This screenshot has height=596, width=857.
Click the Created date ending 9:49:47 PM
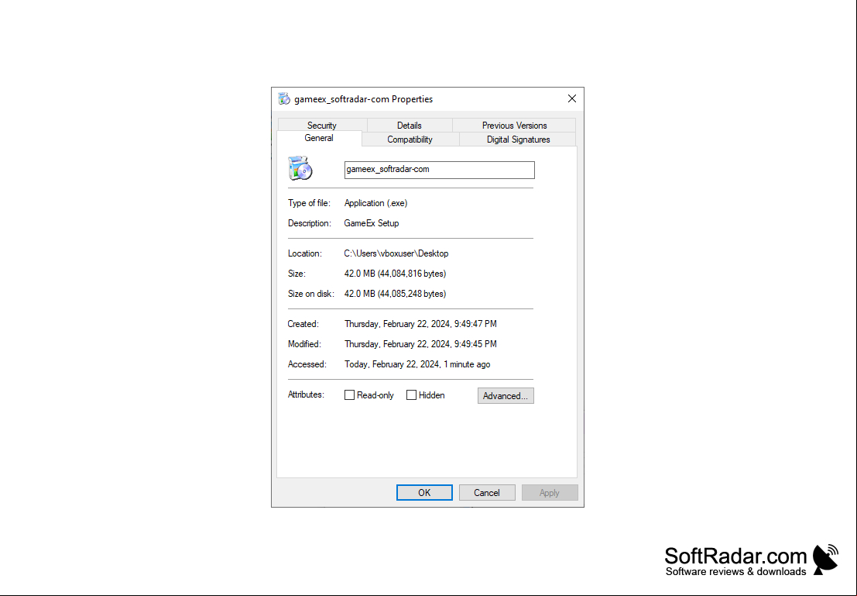click(420, 324)
